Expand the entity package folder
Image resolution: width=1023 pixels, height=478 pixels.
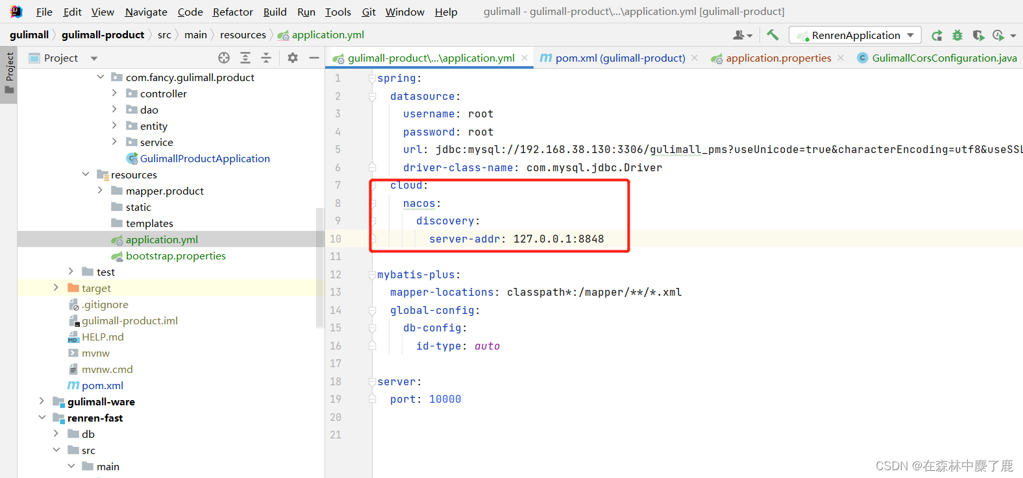(114, 126)
